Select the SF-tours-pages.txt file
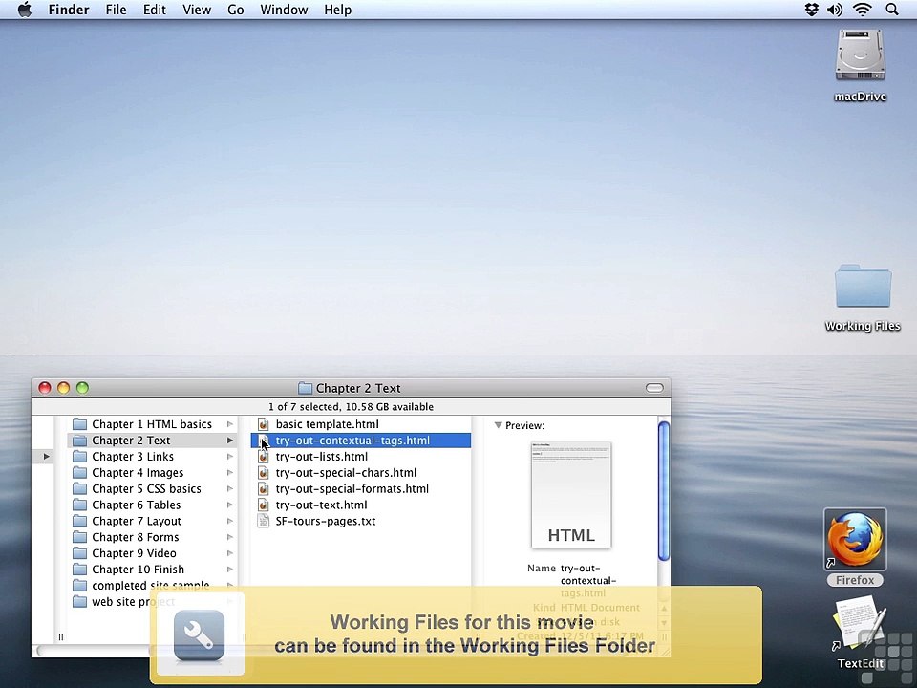The height and width of the screenshot is (688, 917). pyautogui.click(x=325, y=522)
